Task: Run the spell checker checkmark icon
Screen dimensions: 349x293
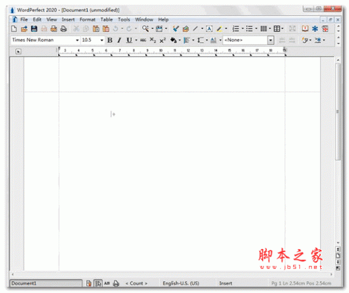Action: pos(175,29)
